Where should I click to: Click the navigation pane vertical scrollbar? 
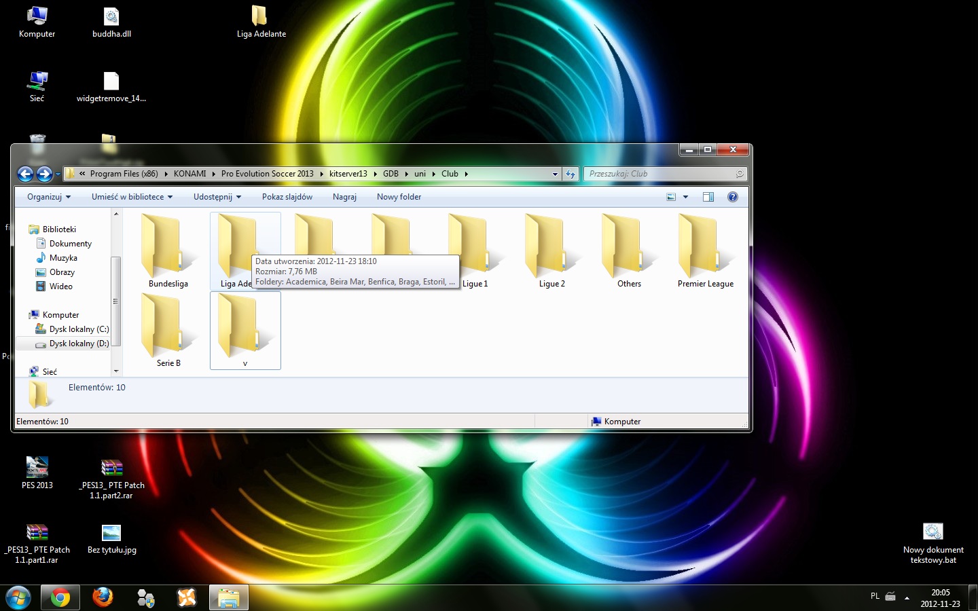coord(116,301)
